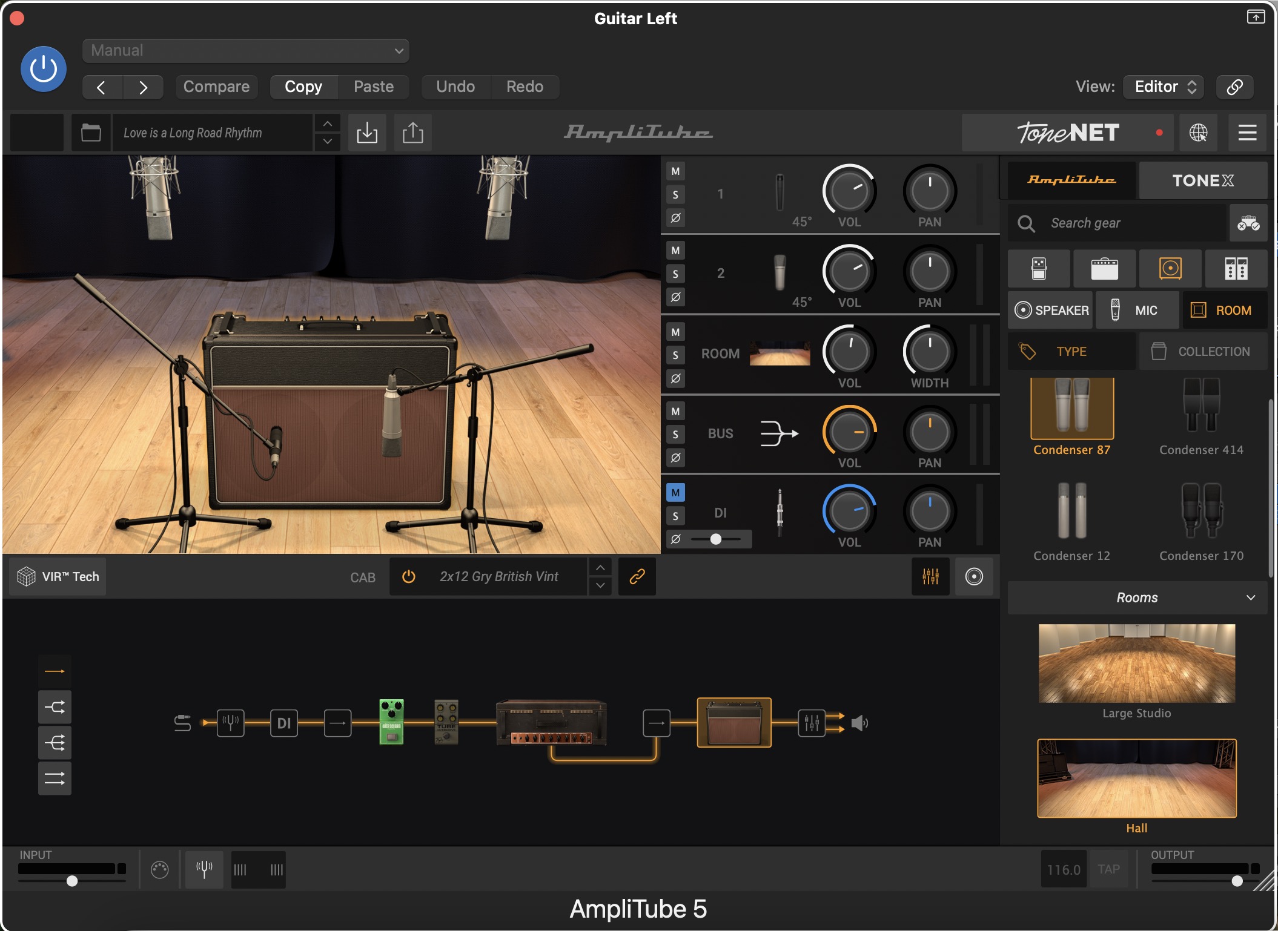Go to previous setting left arrow

coord(102,87)
